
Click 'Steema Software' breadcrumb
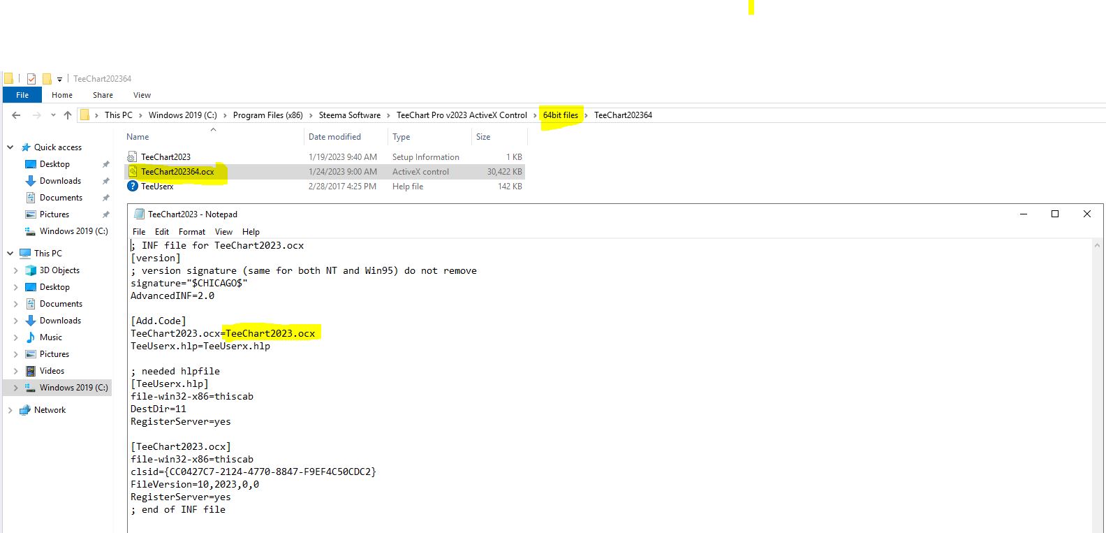(x=350, y=115)
